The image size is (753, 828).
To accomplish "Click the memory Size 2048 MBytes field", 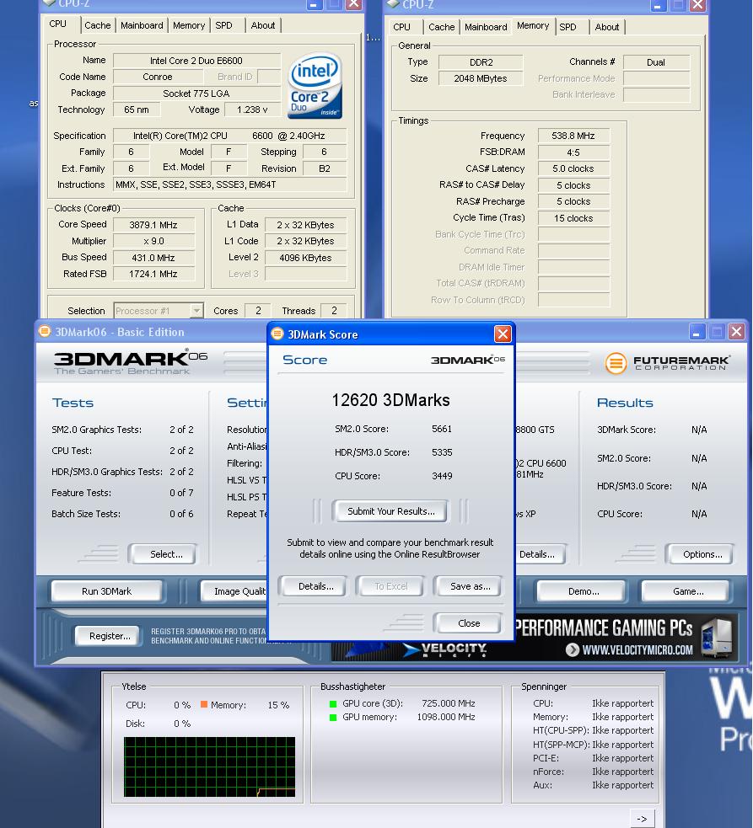I will (x=480, y=78).
